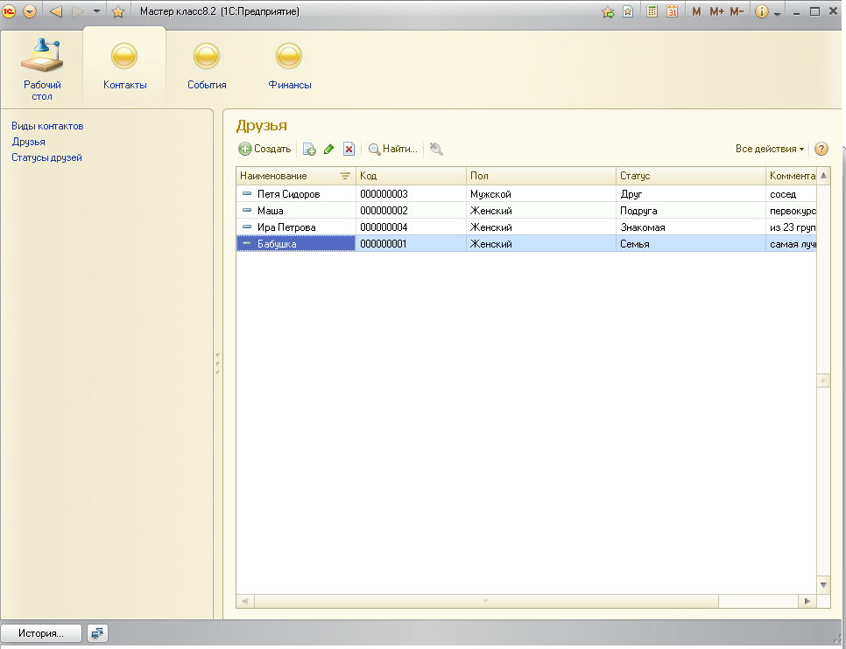Open navigation history dropdown arrow near back button

pyautogui.click(x=96, y=12)
